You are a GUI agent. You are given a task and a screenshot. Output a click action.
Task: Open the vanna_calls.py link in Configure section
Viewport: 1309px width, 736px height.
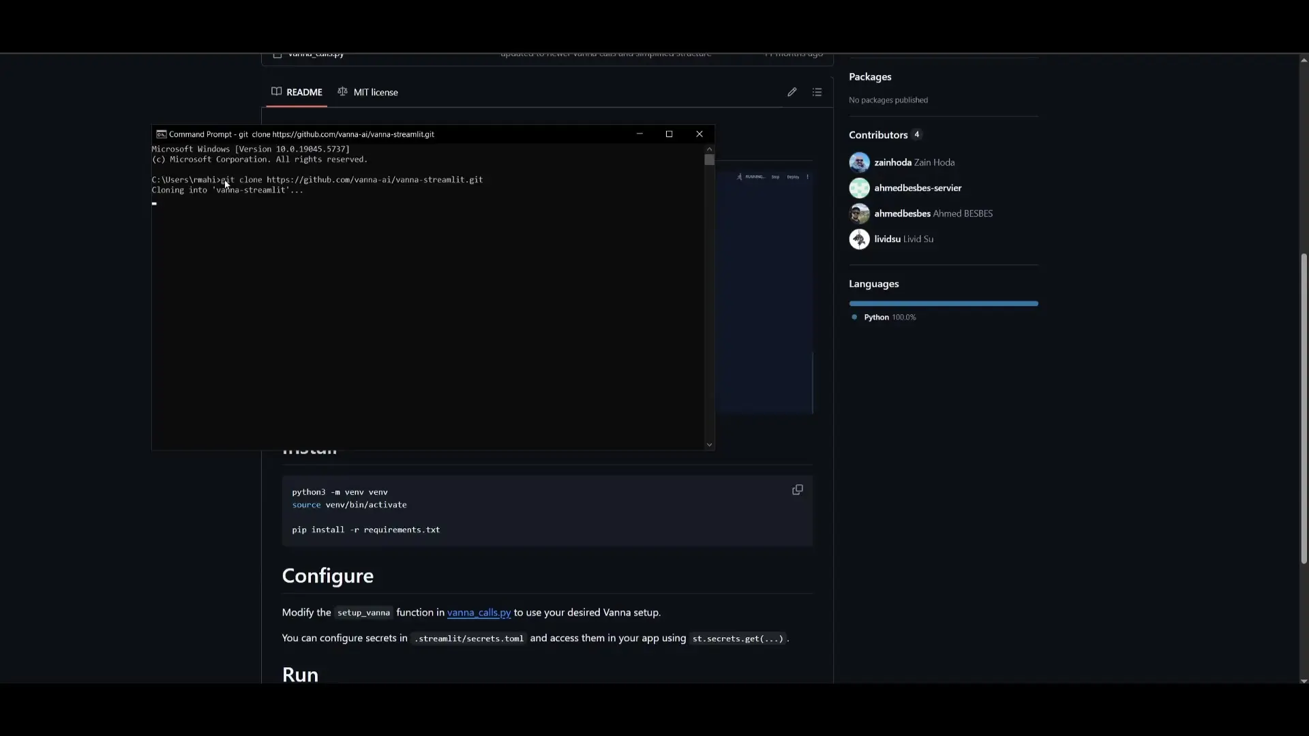[x=479, y=613]
